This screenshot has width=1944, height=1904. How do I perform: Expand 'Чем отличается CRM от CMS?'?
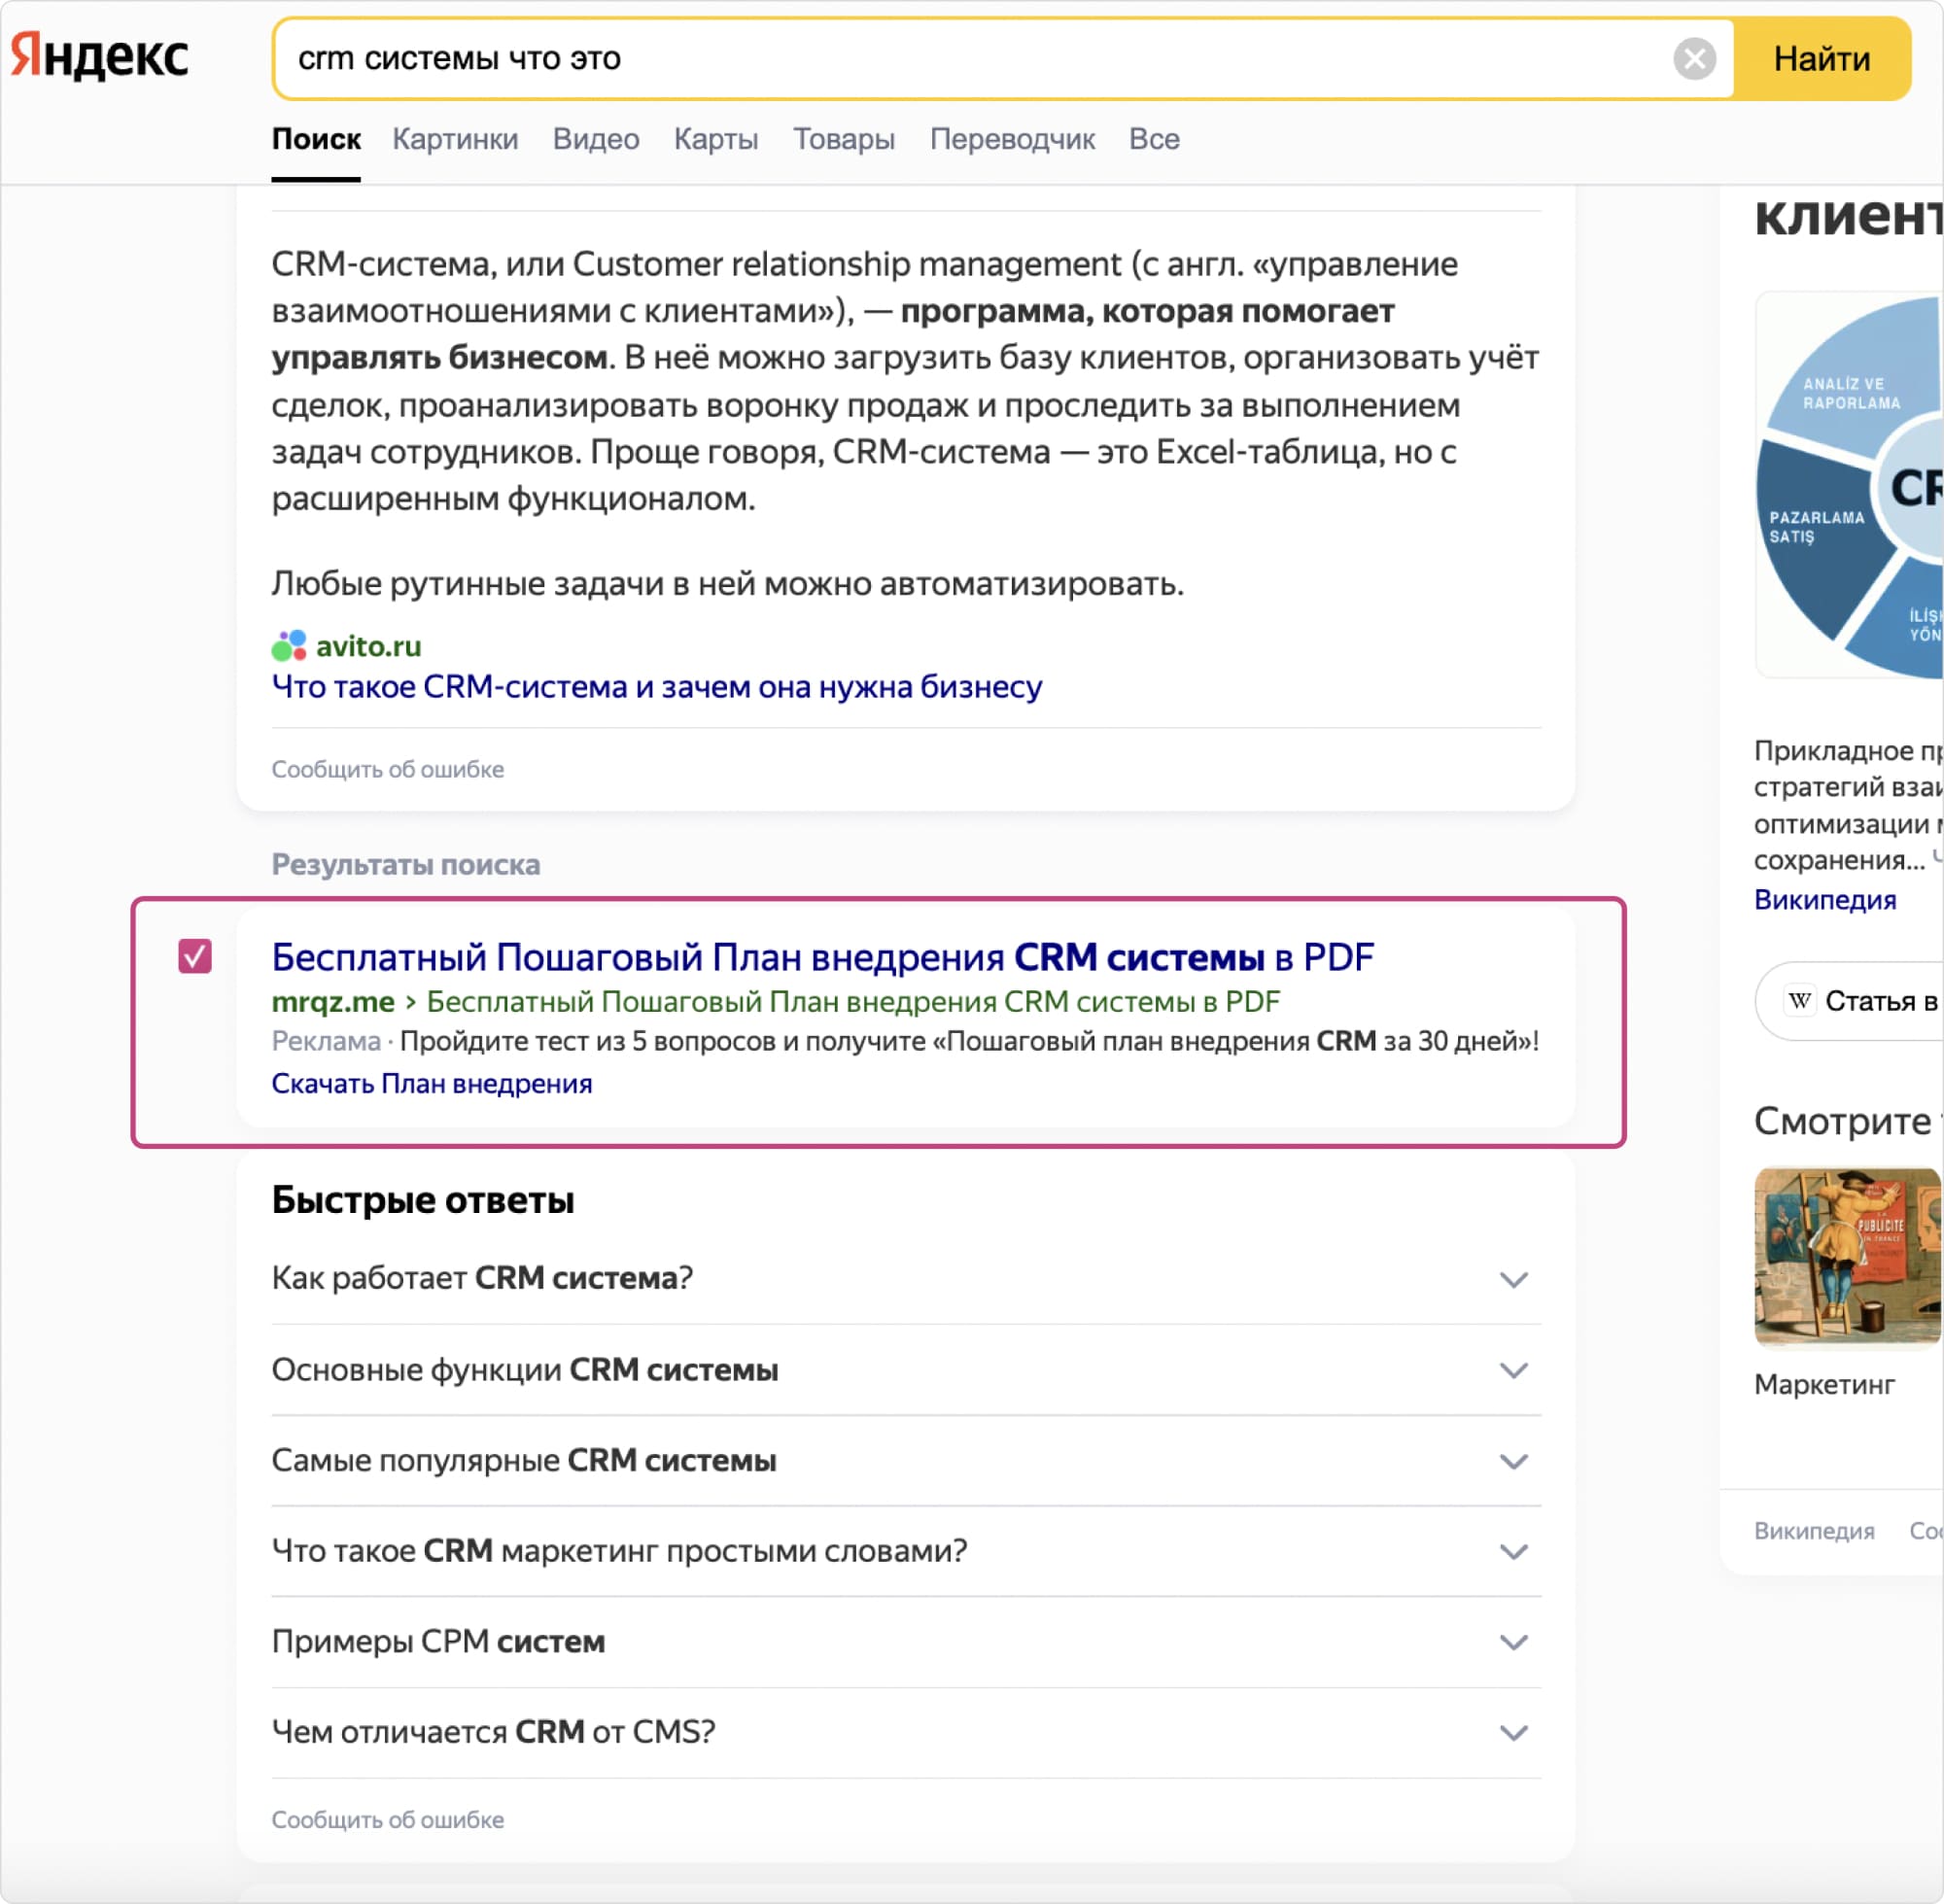point(1513,1732)
